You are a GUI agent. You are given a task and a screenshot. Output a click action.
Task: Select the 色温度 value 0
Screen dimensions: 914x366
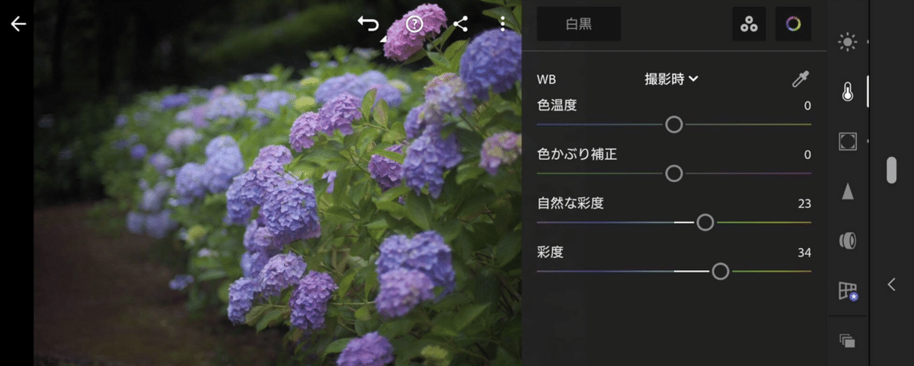pos(807,106)
